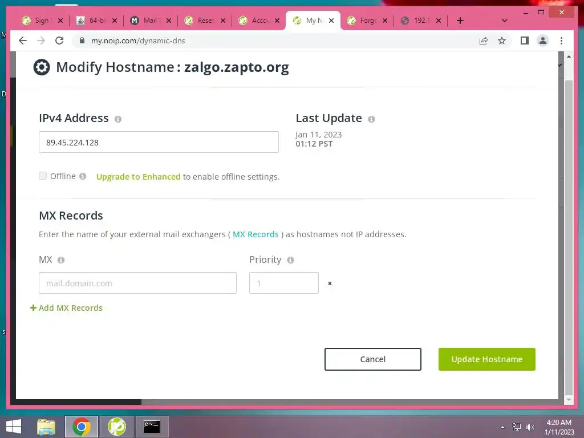The width and height of the screenshot is (584, 438).
Task: Open the Chrome profile menu
Action: 543,40
